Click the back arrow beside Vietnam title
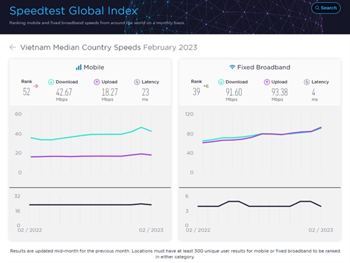350x263 pixels. pyautogui.click(x=12, y=47)
